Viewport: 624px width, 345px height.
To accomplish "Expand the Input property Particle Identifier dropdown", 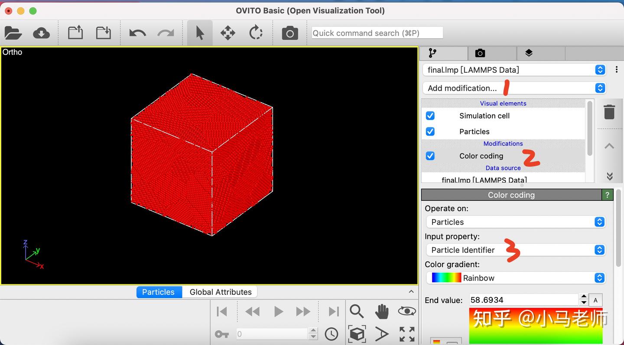I will click(516, 250).
